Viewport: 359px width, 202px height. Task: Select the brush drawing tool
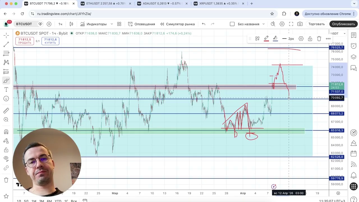[x=6, y=81]
